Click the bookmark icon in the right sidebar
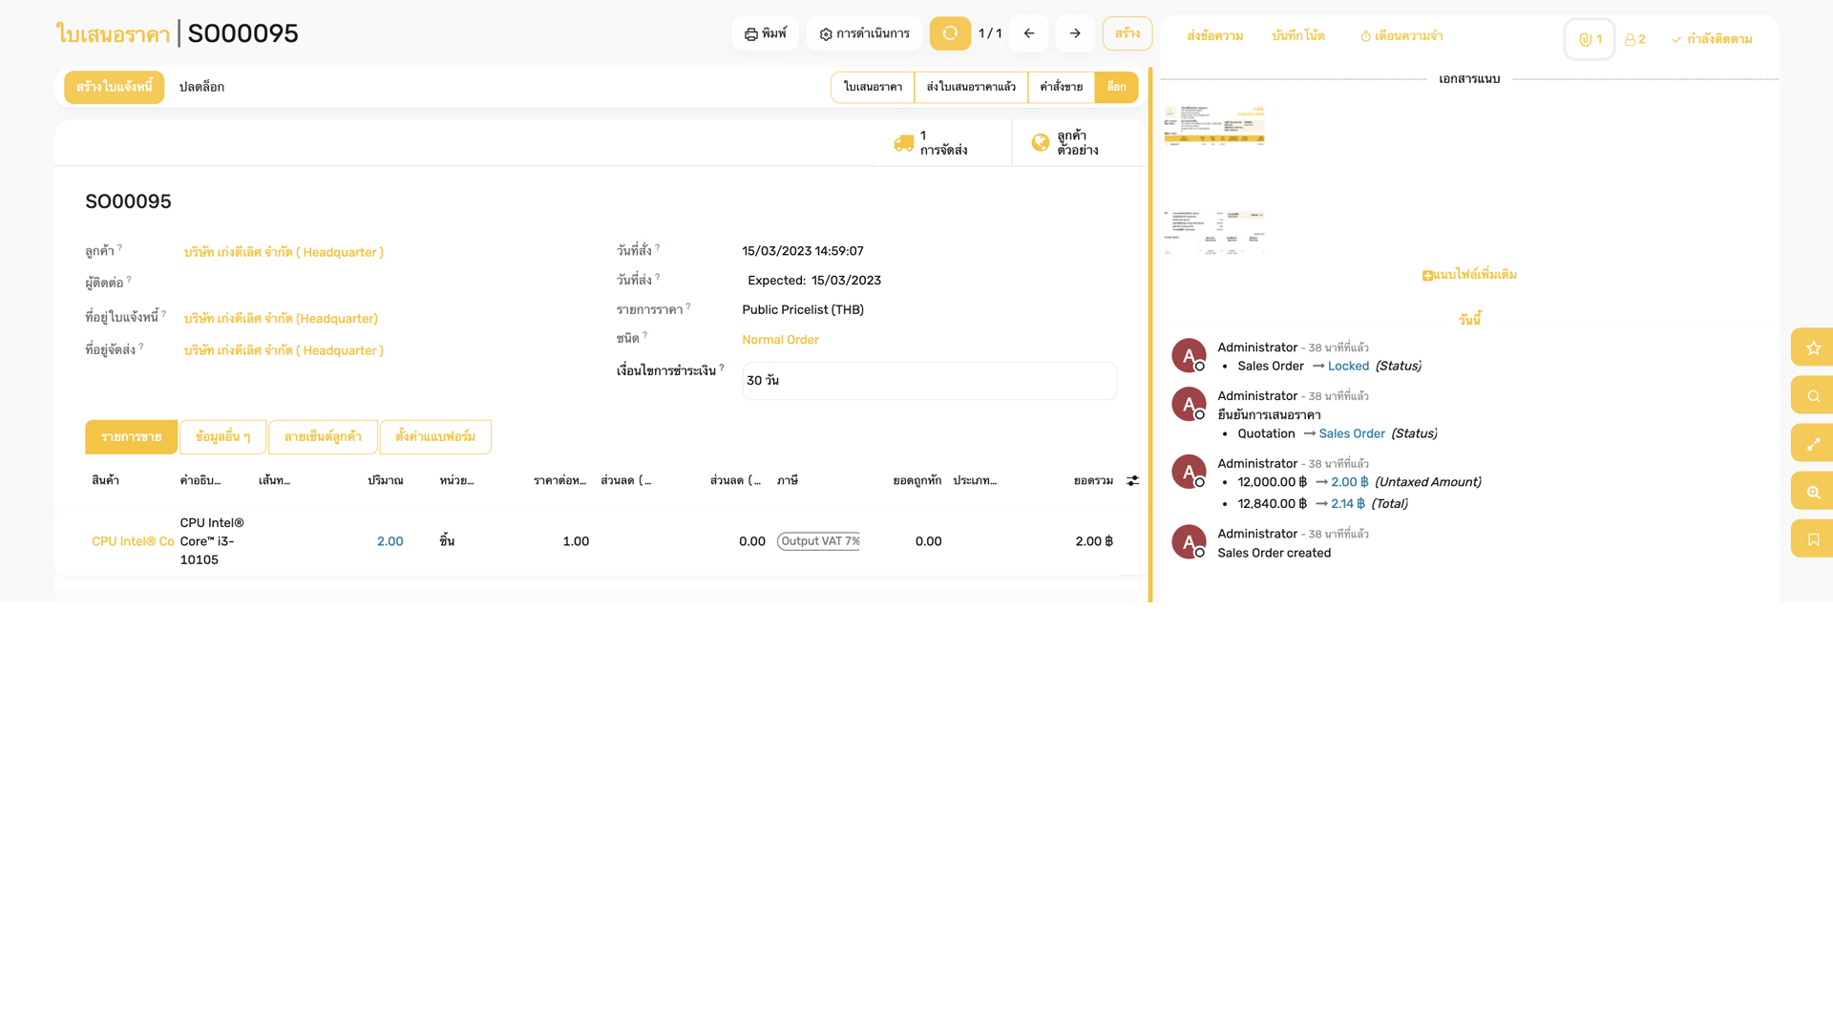This screenshot has width=1833, height=1031. (1812, 537)
